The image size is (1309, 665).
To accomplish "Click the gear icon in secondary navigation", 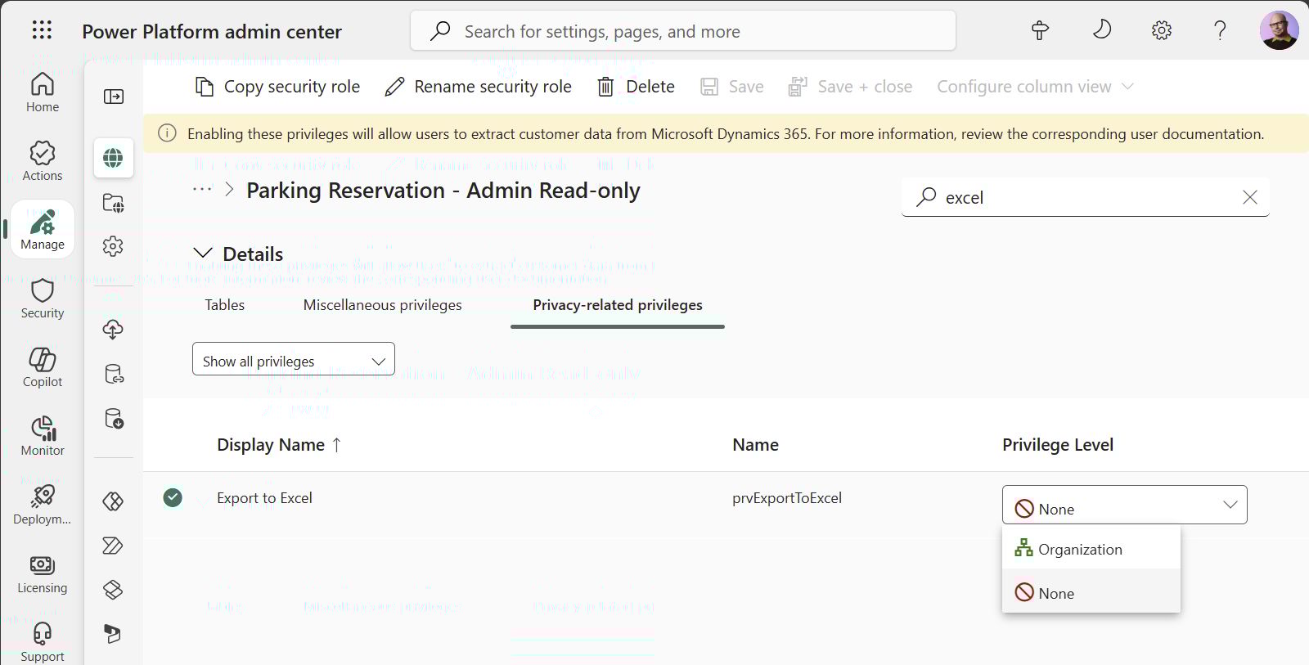I will [114, 246].
